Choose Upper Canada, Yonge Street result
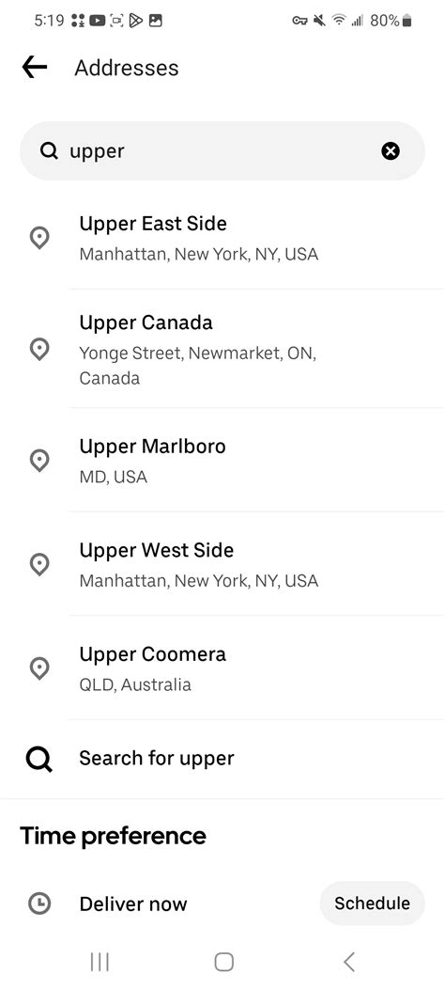Viewport: 445px width, 990px height. 222,349
